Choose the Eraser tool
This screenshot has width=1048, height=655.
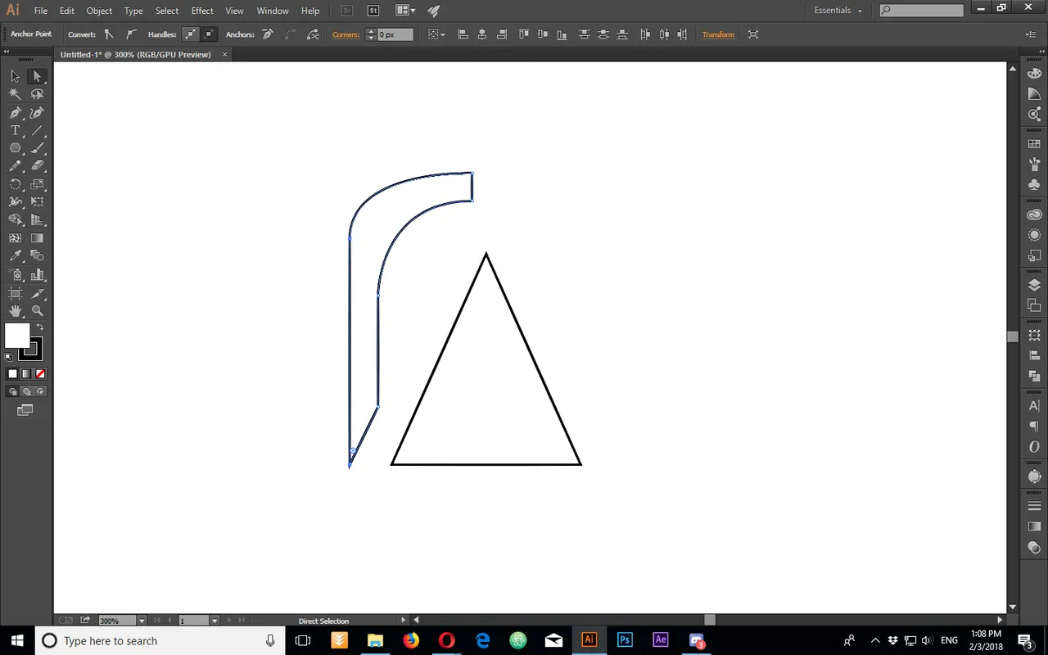pos(37,166)
